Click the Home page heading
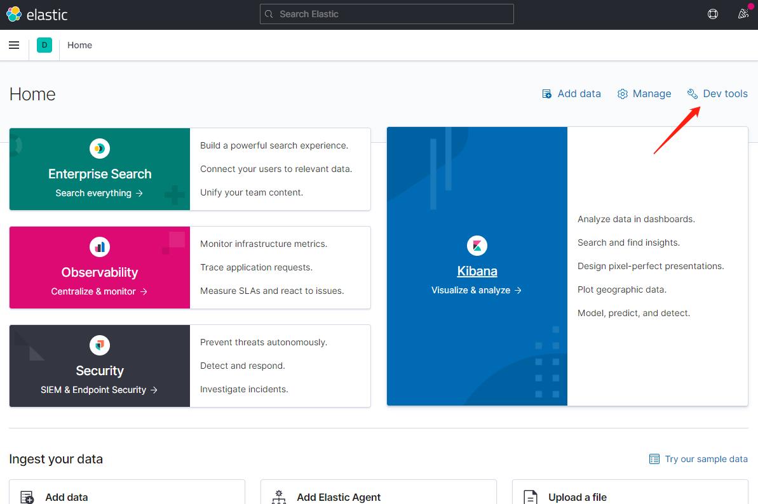 coord(32,94)
